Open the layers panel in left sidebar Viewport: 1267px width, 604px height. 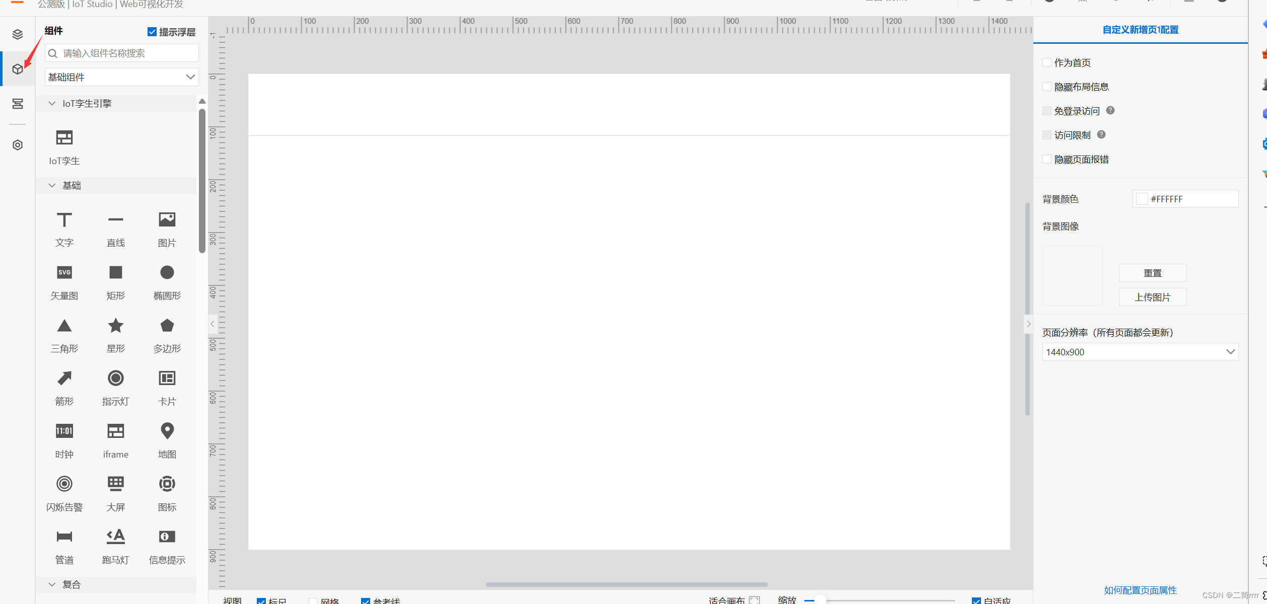pos(18,34)
